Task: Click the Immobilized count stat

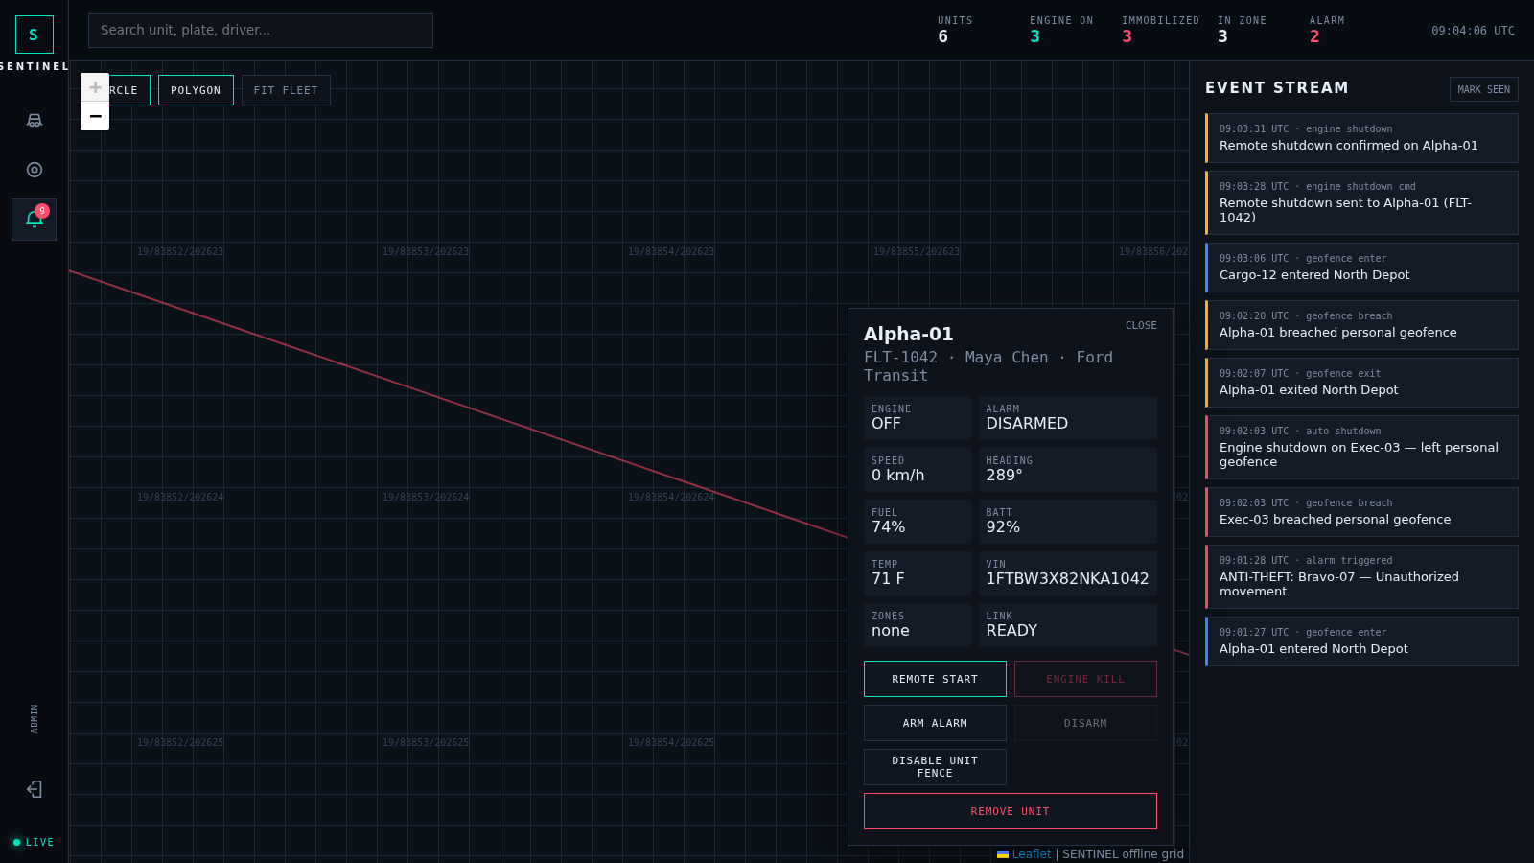Action: (x=1160, y=31)
